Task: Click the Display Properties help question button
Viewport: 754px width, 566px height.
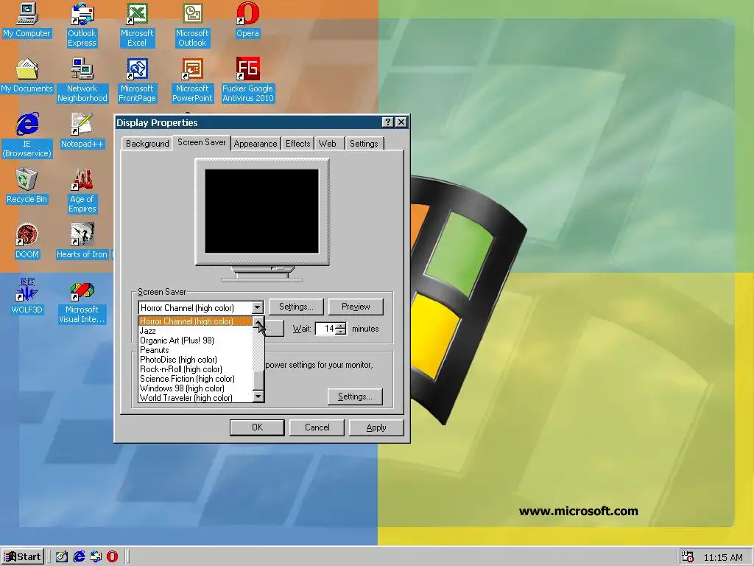Action: point(387,122)
